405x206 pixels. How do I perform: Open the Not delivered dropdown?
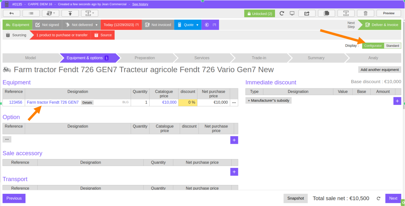point(81,25)
